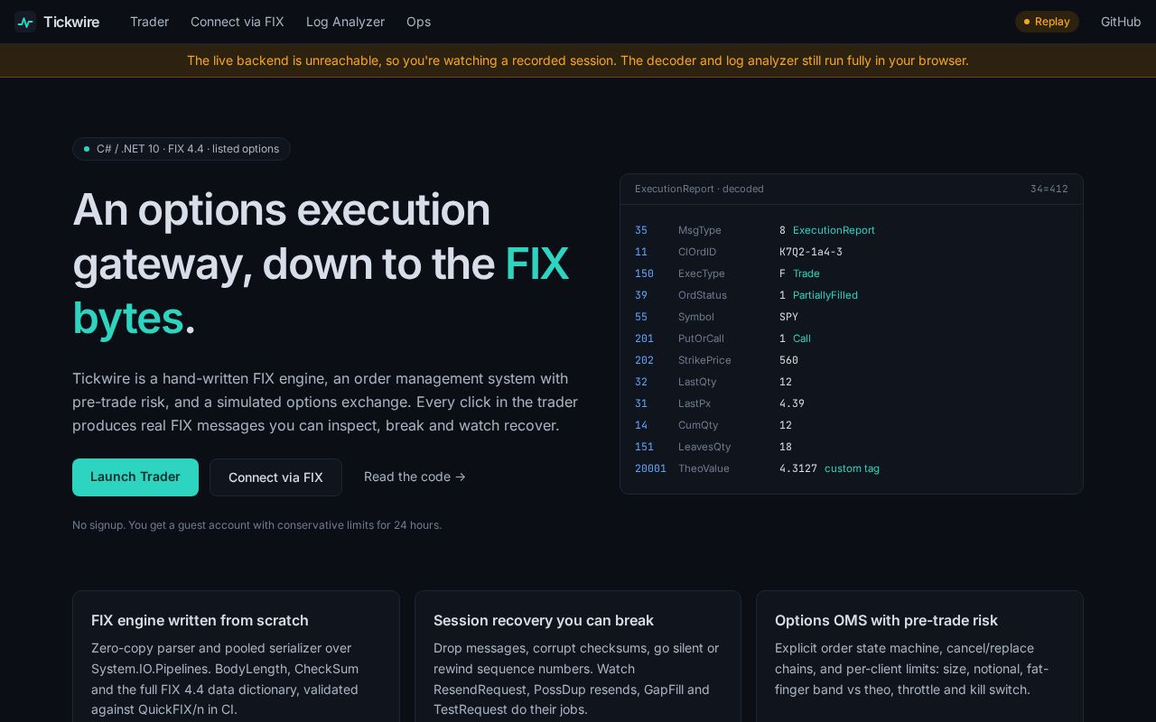Click the Tickwire brand name

pyautogui.click(x=71, y=22)
